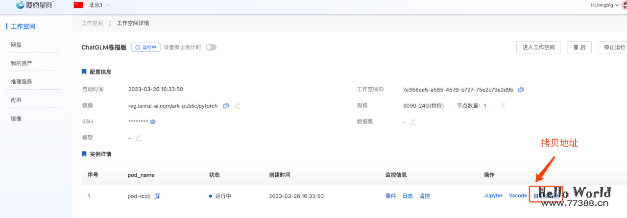627x218 pixels.
Task: Open the 日志 monitoring link
Action: [408, 196]
